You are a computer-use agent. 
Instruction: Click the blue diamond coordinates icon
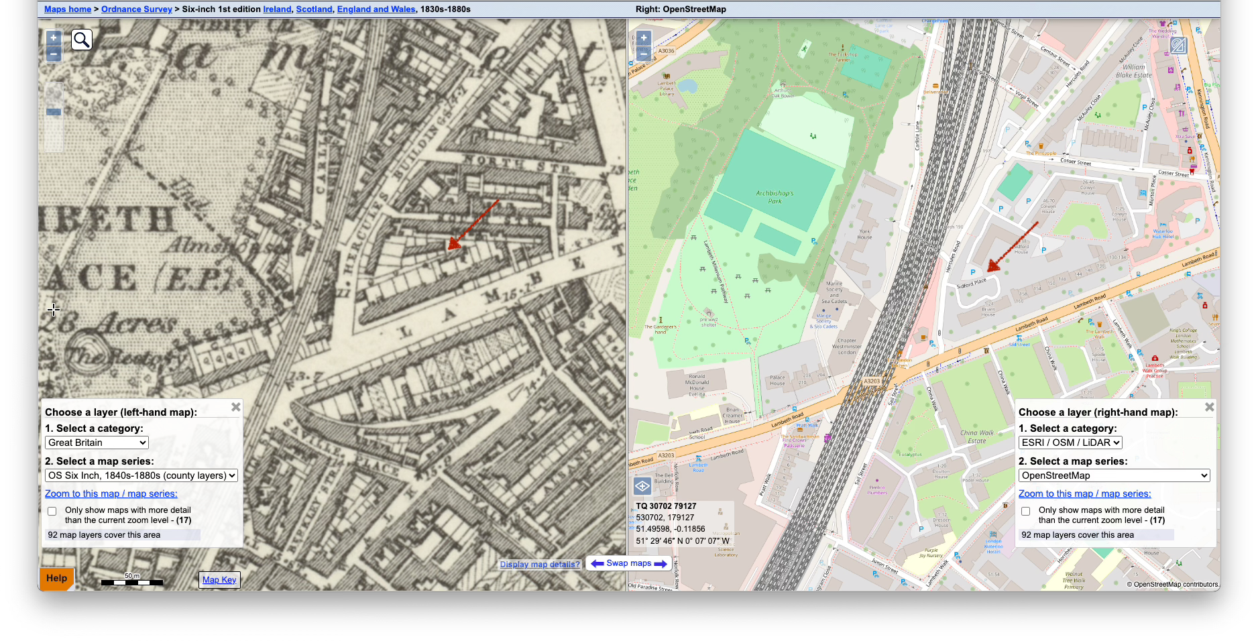point(642,485)
